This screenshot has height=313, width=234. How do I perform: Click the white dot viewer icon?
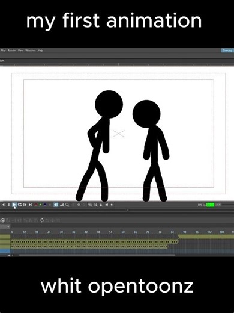click(112, 205)
